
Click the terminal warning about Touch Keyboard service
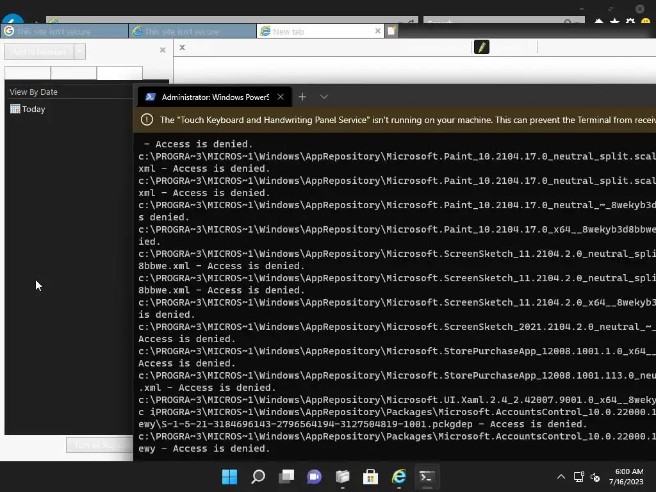click(x=408, y=120)
